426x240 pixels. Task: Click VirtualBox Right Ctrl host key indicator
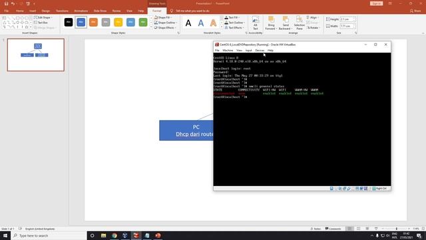pyautogui.click(x=379, y=188)
